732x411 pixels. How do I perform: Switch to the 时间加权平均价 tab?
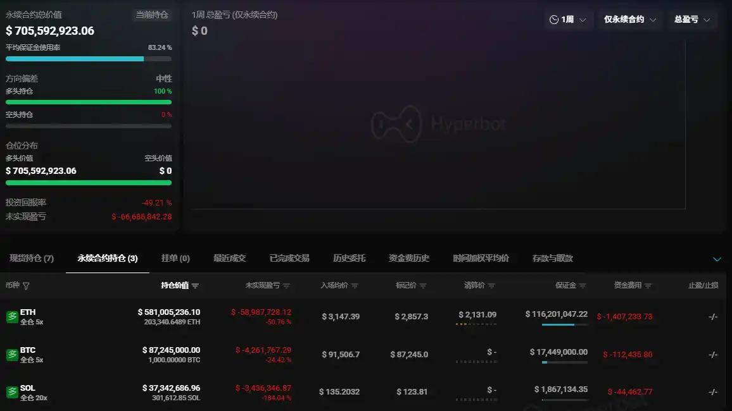pos(481,258)
